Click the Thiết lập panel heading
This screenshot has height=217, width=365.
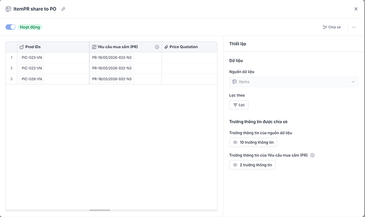[x=238, y=44]
